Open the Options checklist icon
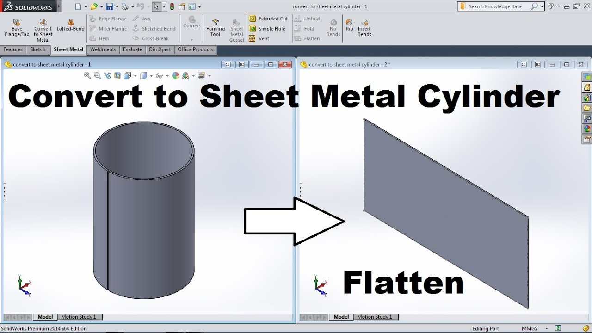The height and width of the screenshot is (333, 592). [192, 6]
